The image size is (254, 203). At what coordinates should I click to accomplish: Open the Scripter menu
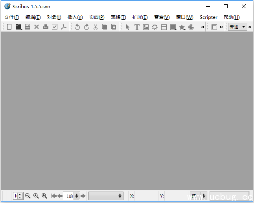coord(208,17)
